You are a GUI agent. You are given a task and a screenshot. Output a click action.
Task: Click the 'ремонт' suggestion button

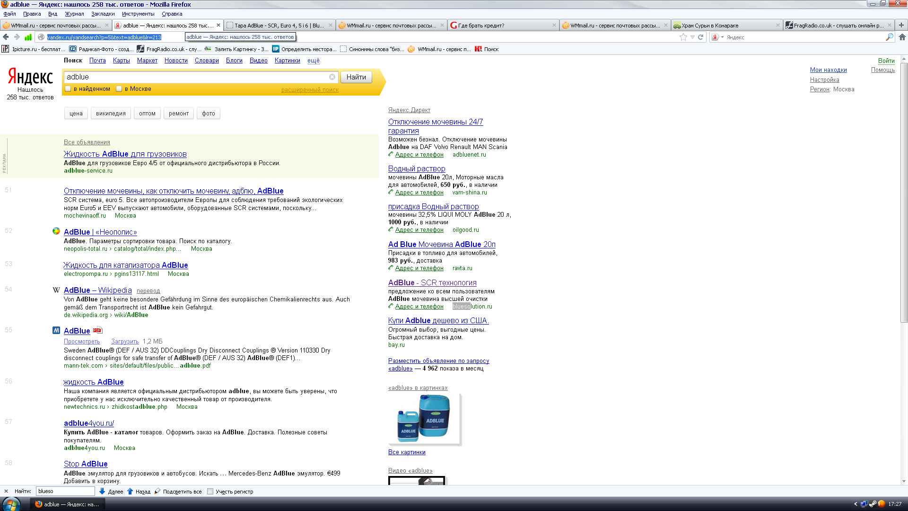(x=179, y=114)
